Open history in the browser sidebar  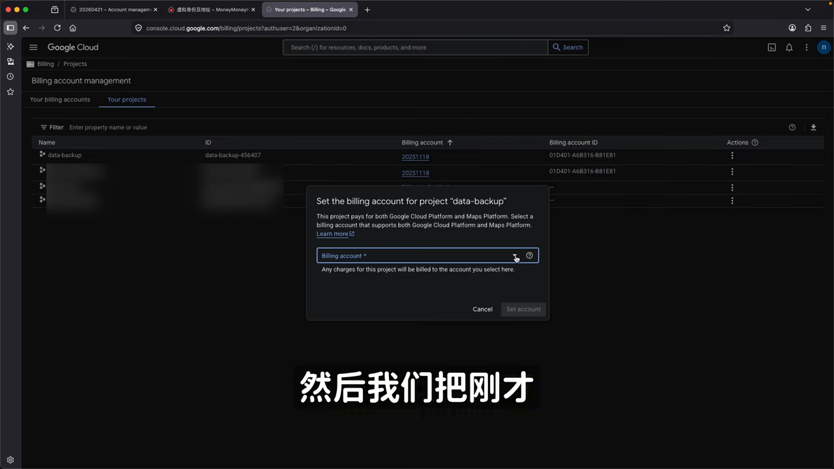click(10, 77)
